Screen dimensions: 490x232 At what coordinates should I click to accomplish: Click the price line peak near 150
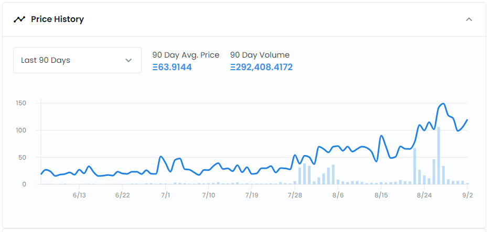pyautogui.click(x=443, y=104)
